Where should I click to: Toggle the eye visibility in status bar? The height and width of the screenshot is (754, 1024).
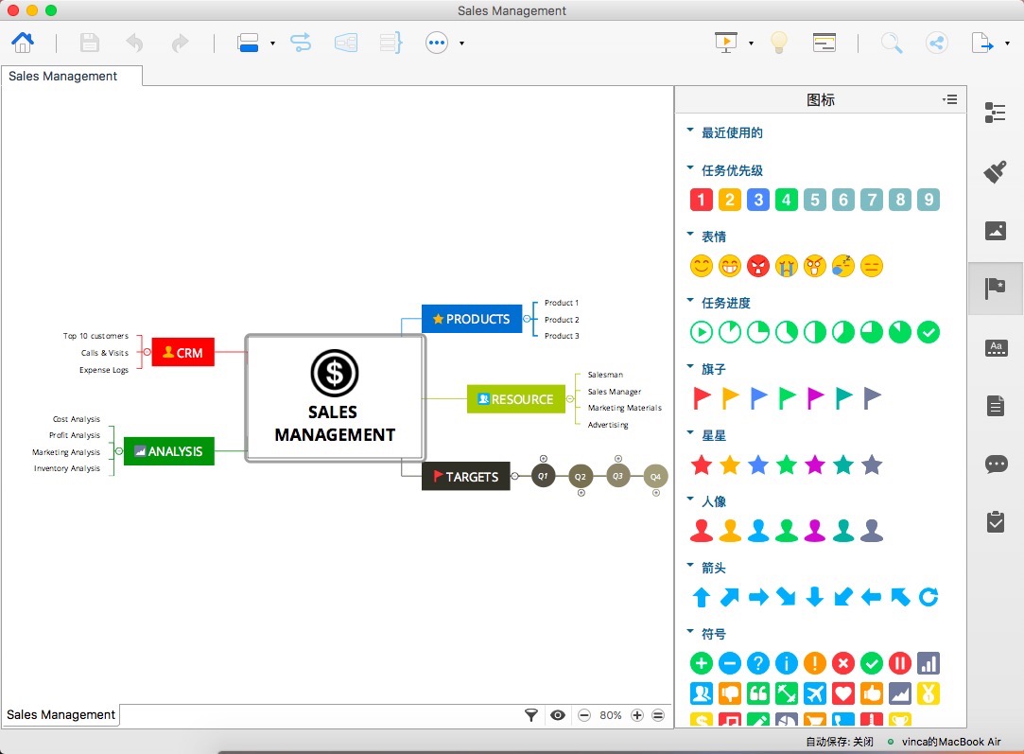tap(558, 715)
